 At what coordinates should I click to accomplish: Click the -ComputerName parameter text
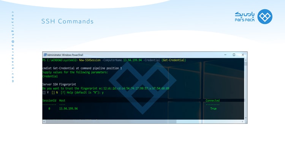(x=112, y=60)
